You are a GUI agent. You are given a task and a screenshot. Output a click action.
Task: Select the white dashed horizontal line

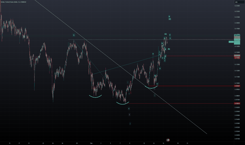[151, 40]
